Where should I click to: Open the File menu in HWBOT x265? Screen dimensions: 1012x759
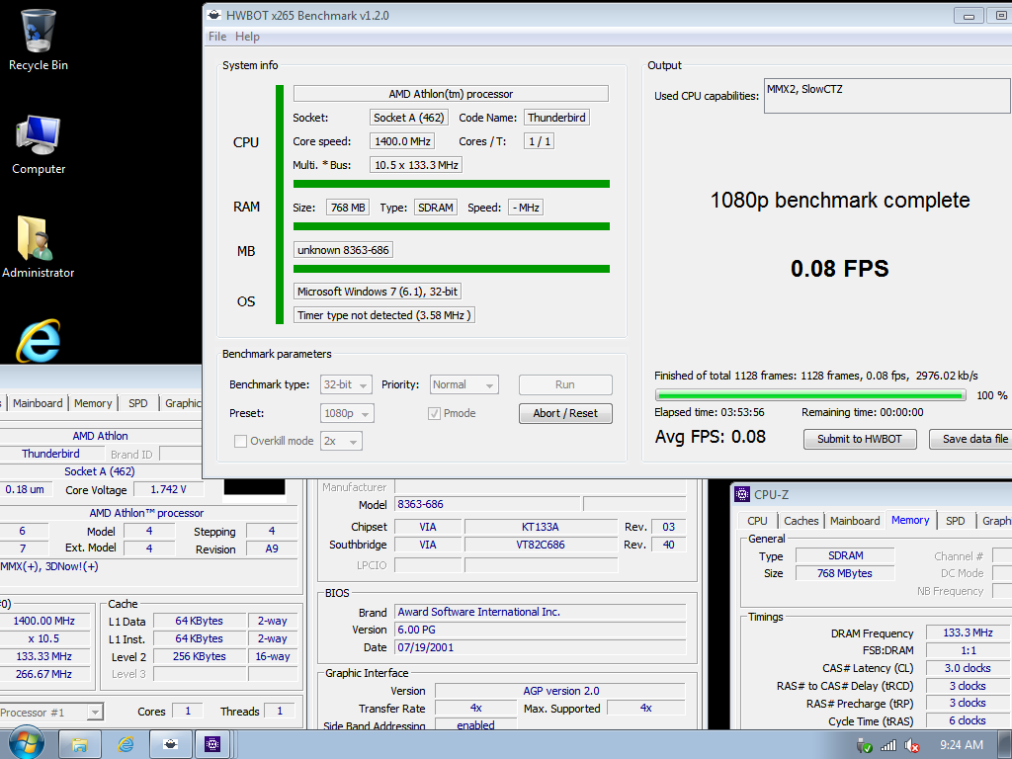pos(216,37)
